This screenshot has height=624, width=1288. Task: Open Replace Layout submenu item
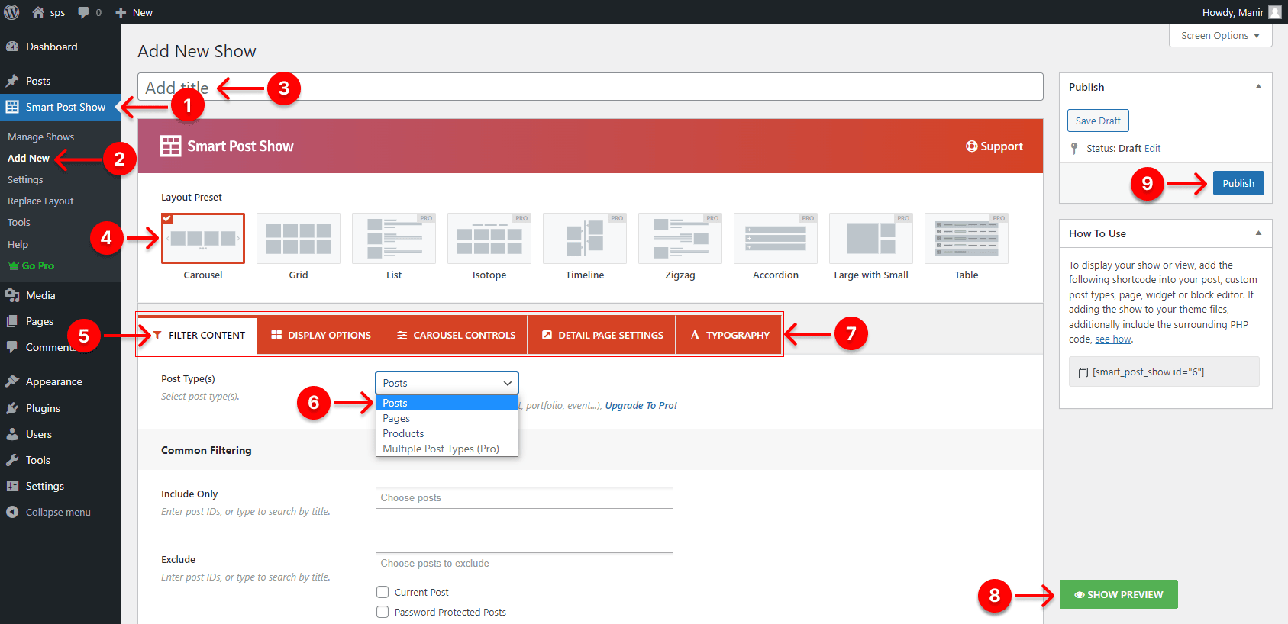pyautogui.click(x=40, y=201)
